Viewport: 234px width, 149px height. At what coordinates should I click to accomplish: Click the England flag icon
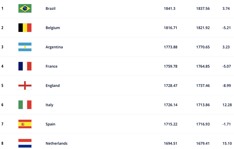[25, 86]
